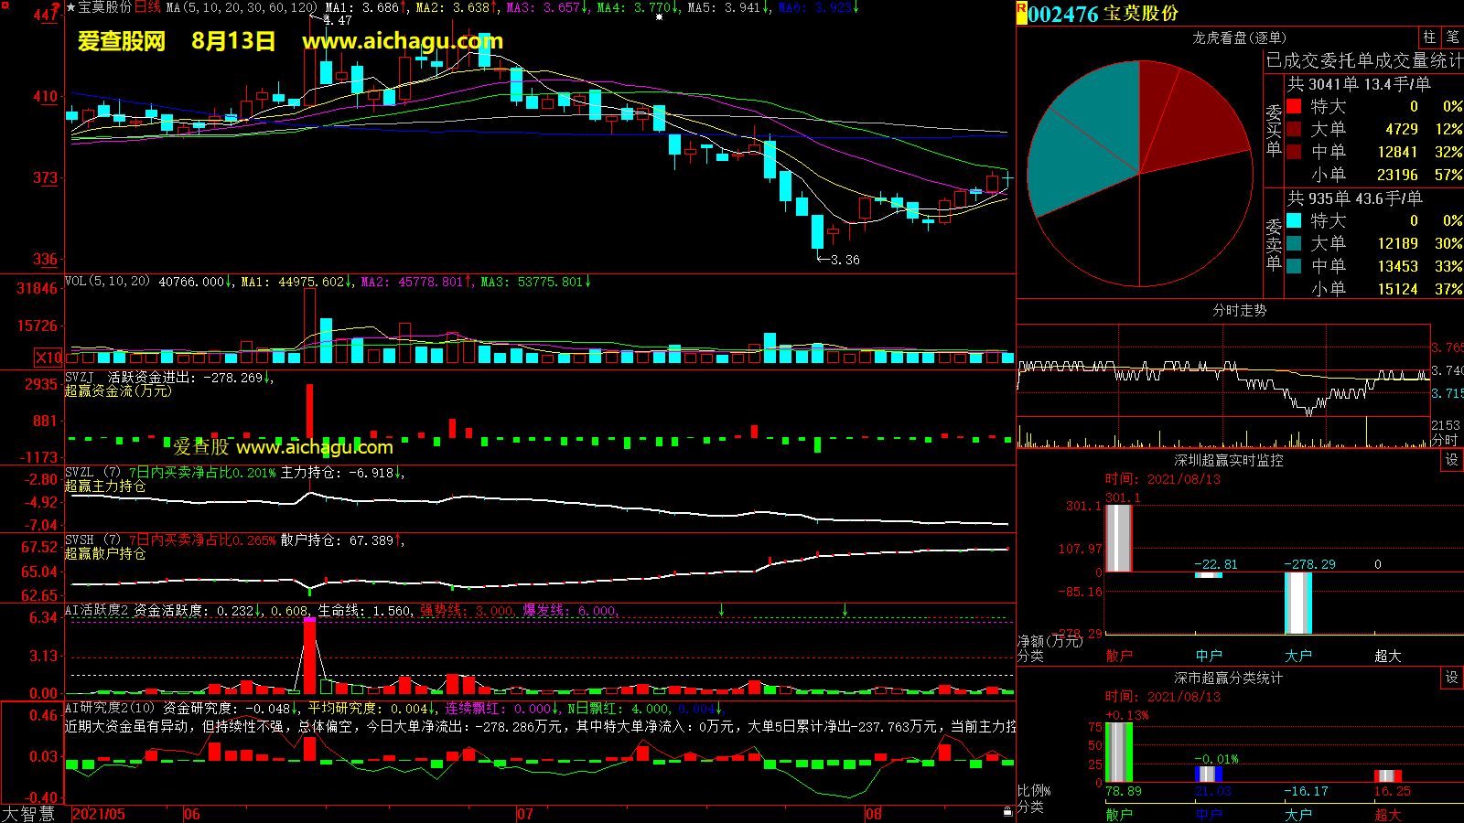Click the X10 volume scale box
1464x823 pixels.
tap(48, 358)
